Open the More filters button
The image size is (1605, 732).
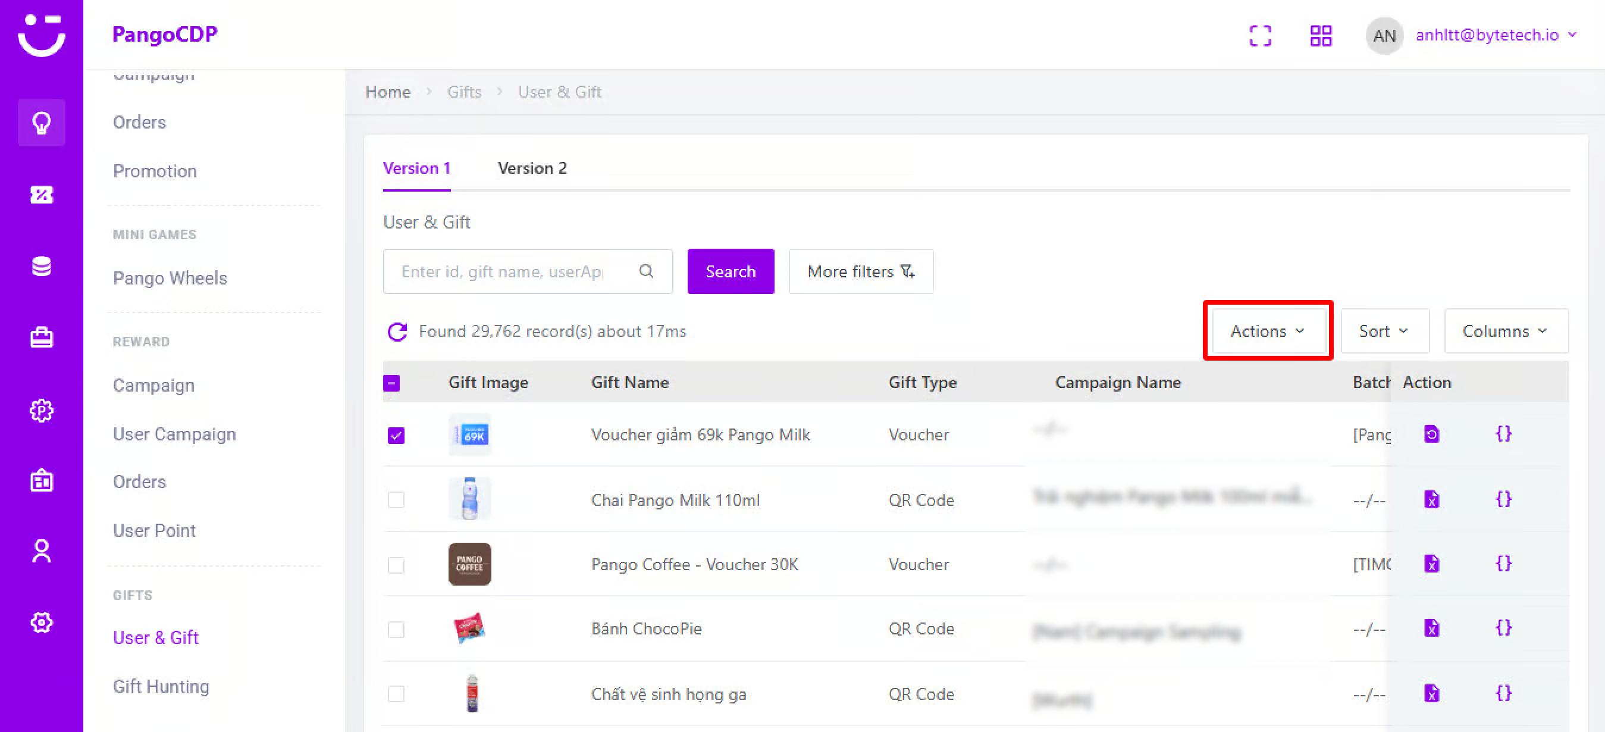point(860,271)
